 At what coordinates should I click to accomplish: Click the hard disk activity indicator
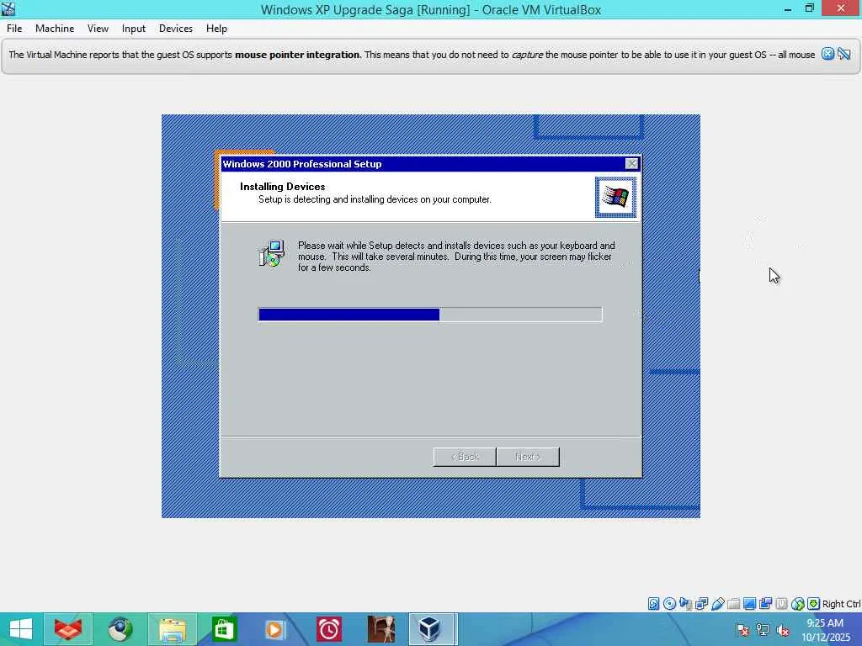point(653,604)
